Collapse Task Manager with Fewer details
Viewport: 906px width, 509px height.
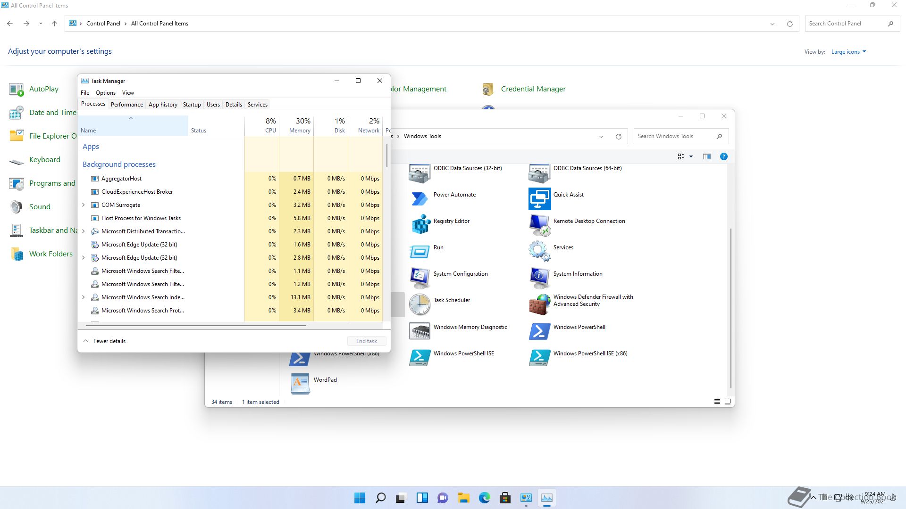tap(104, 341)
